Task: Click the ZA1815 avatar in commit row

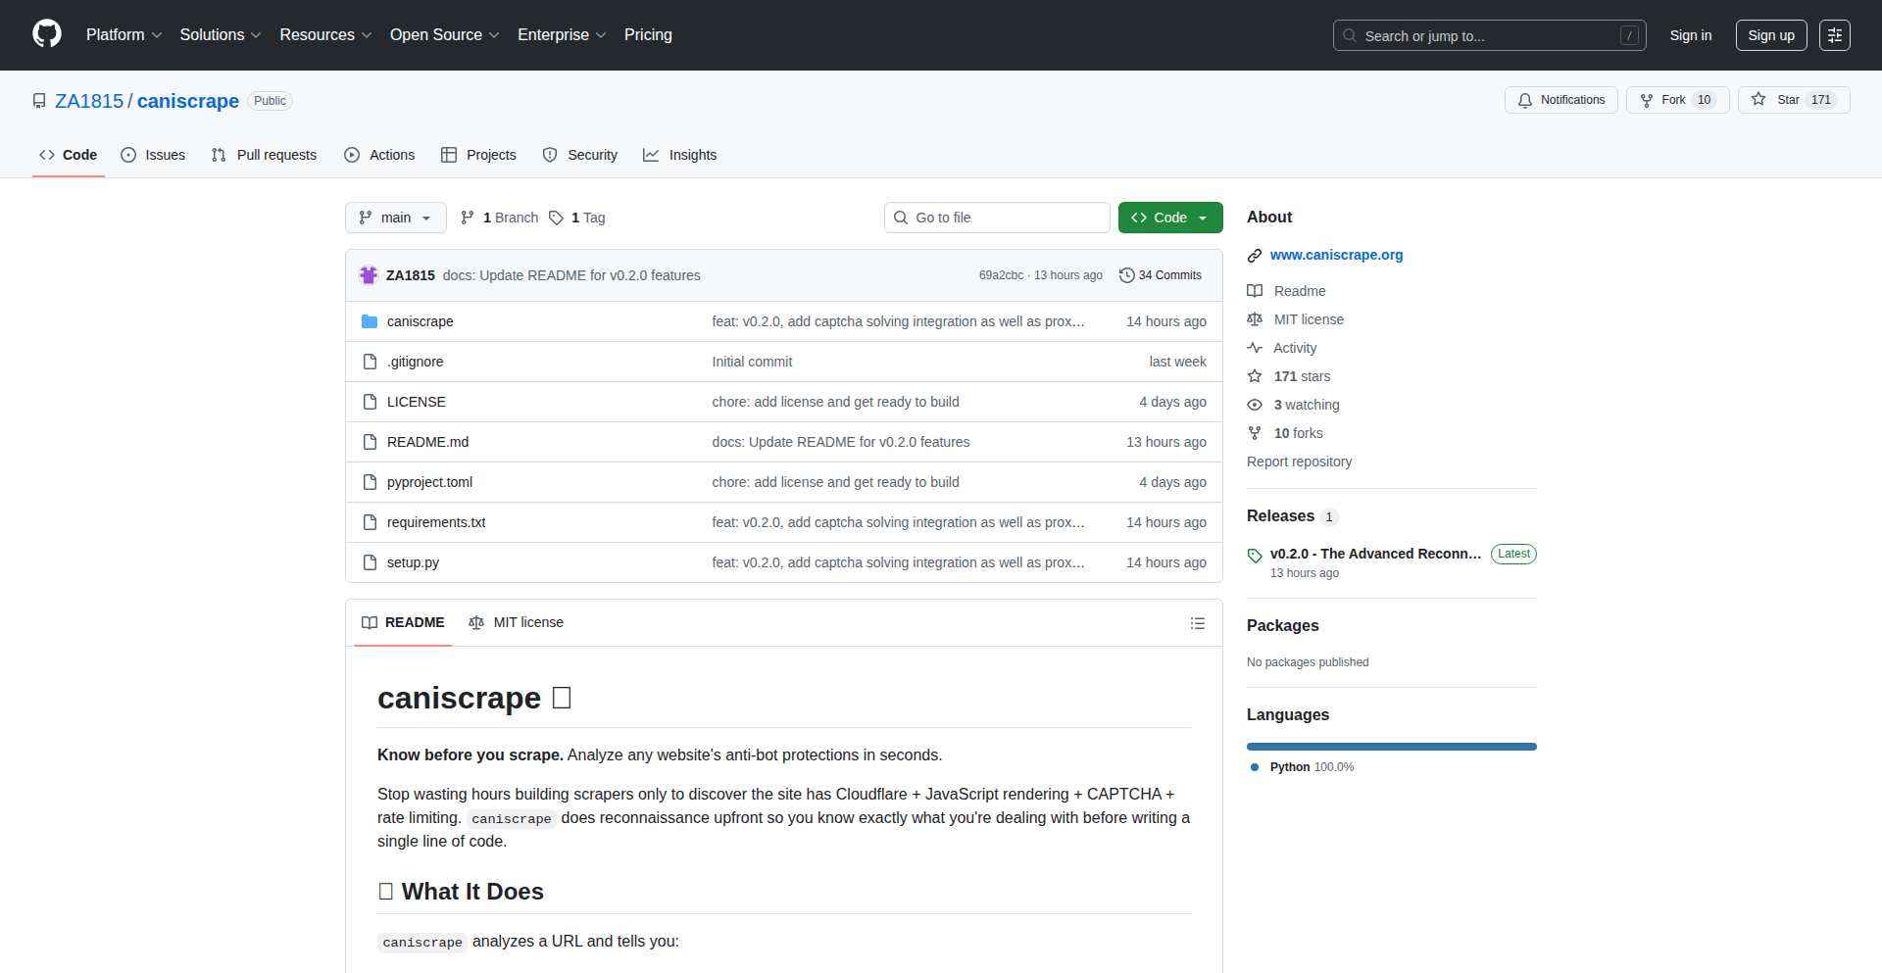Action: (x=369, y=275)
